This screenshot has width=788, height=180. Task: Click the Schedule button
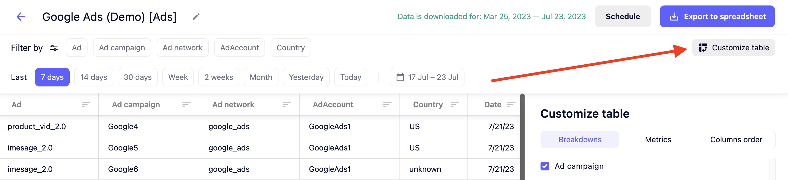coord(623,16)
